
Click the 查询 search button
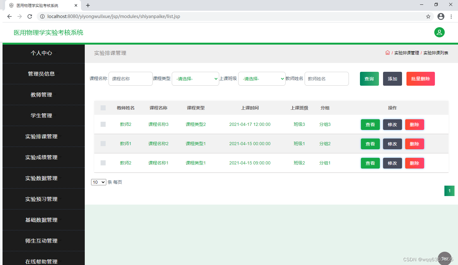[x=369, y=79]
